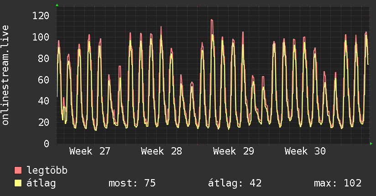Click the green arrow ending the x-axis
The width and height of the screenshot is (376, 196).
coord(371,144)
